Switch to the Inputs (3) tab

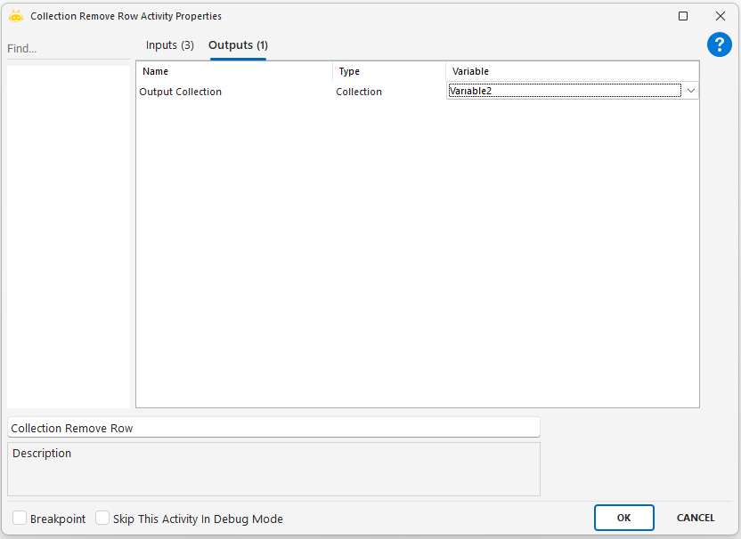pyautogui.click(x=169, y=45)
